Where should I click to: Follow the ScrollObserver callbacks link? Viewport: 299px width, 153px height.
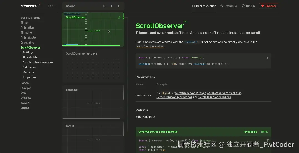pyautogui.click(x=214, y=97)
